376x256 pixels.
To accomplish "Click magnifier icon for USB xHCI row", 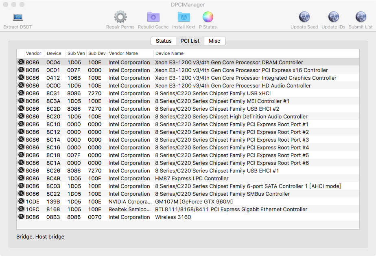I will click(21, 93).
